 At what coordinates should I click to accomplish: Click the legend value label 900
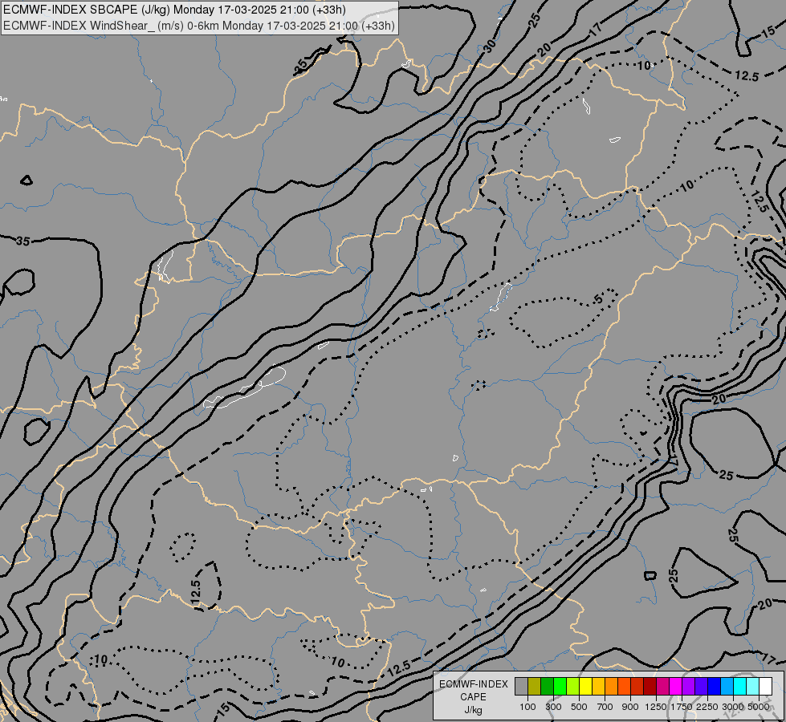point(630,707)
